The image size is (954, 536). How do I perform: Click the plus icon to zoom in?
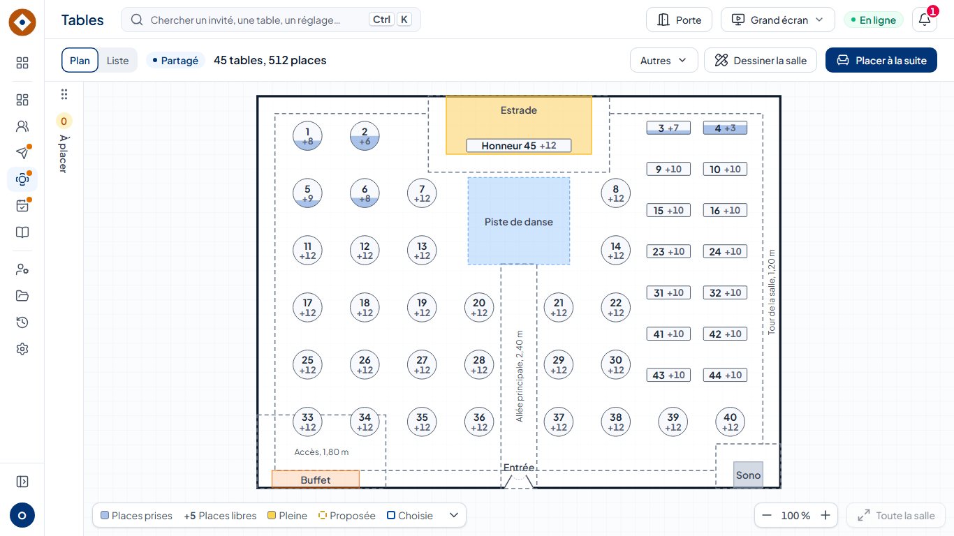click(x=825, y=516)
